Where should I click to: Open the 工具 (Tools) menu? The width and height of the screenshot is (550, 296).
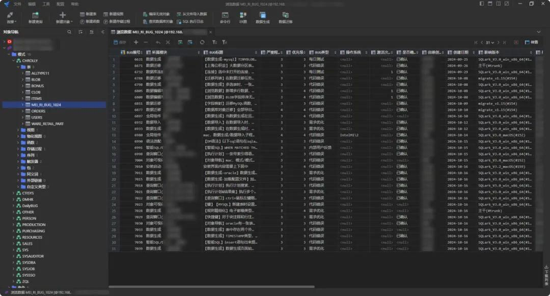(46, 4)
